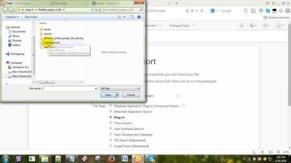
Task: Select the Plug-in radio option
Action: (110, 117)
